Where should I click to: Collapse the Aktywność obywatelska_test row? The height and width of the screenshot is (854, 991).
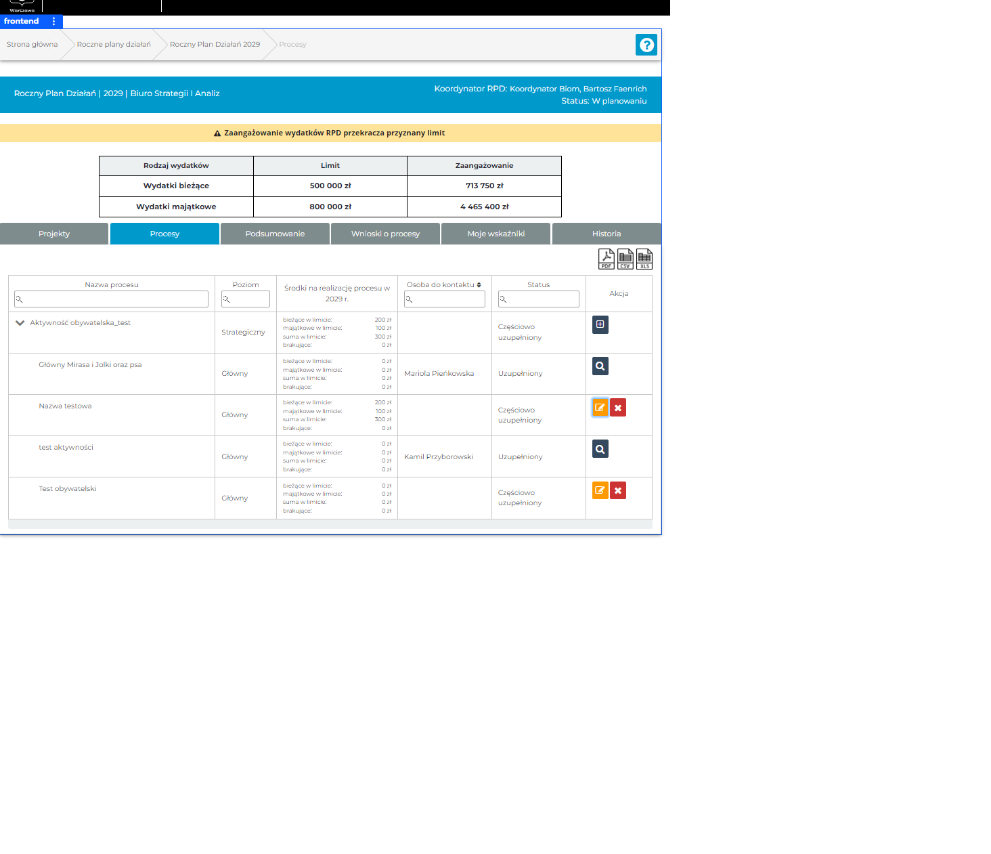point(20,323)
